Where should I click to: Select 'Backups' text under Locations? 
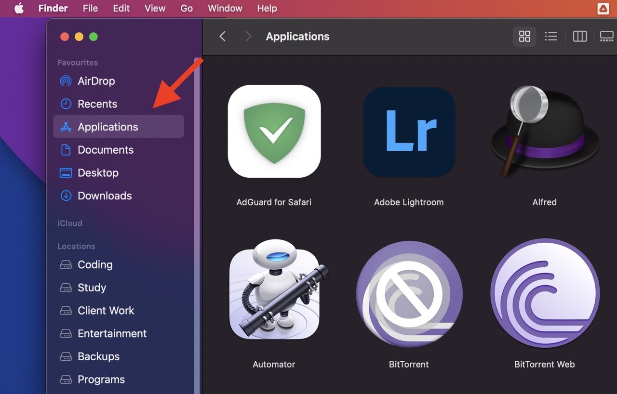[x=98, y=357]
